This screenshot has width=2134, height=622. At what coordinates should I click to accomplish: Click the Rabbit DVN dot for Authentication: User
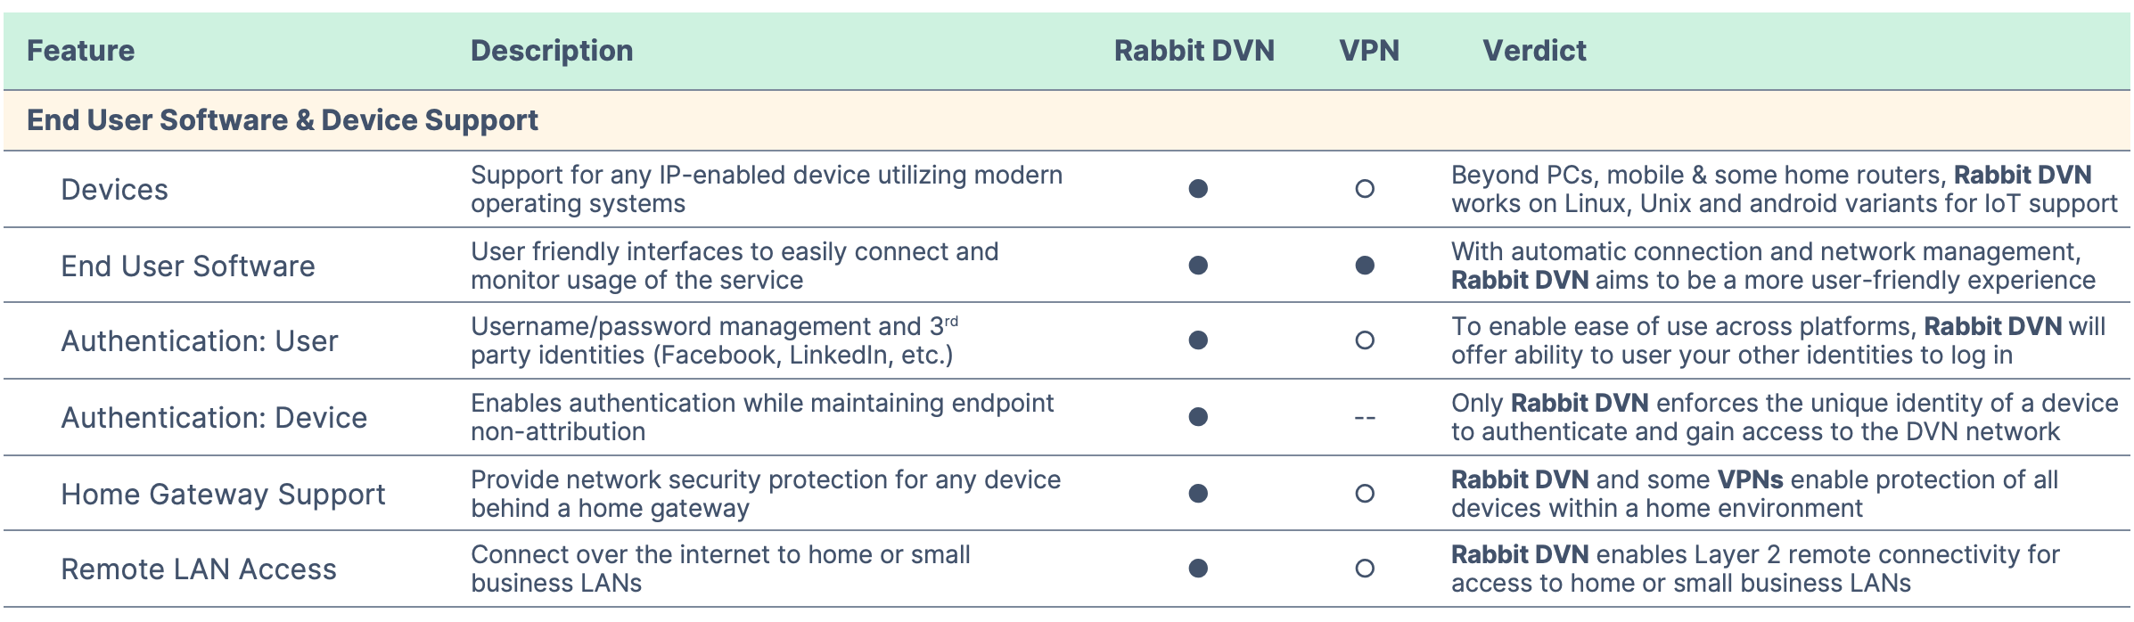(x=1198, y=340)
